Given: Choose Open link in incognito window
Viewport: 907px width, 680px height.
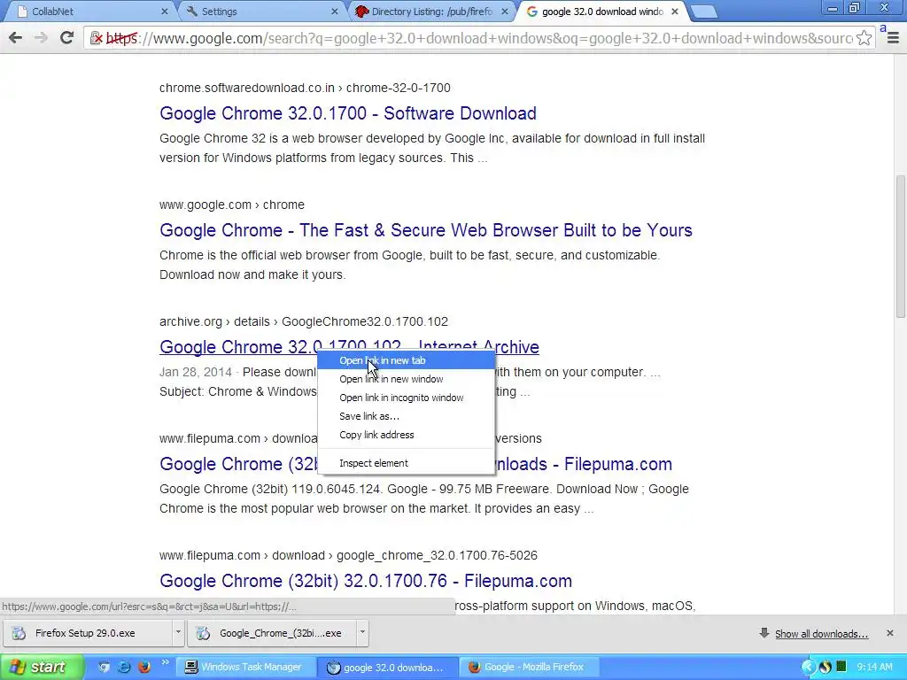Looking at the screenshot, I should 407,398.
